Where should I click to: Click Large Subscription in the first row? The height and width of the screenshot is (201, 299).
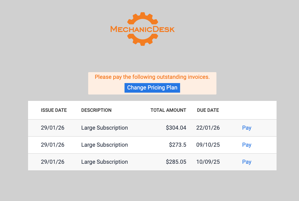(104, 128)
